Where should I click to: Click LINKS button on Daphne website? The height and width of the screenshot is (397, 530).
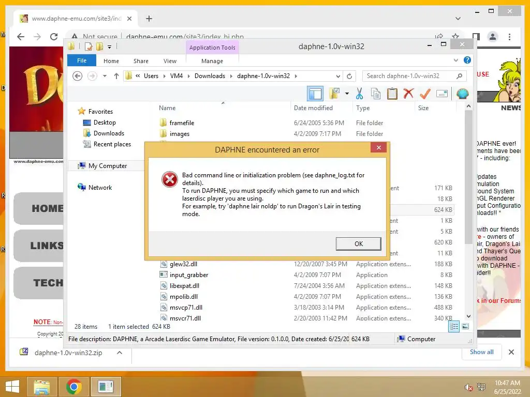coord(39,246)
